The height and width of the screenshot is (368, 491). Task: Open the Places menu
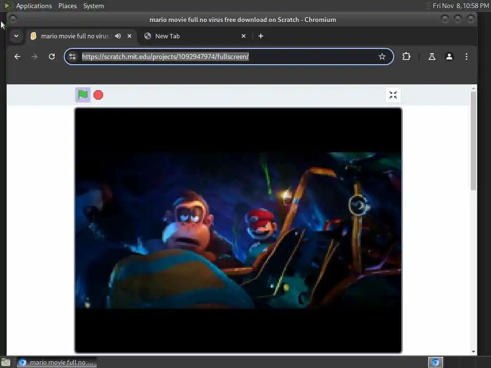pyautogui.click(x=68, y=6)
